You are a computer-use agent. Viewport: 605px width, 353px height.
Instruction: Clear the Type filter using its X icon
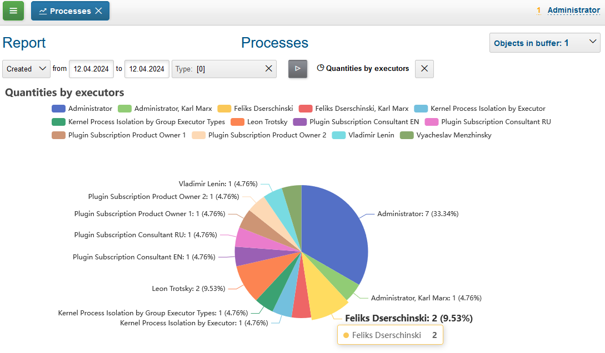coord(268,69)
